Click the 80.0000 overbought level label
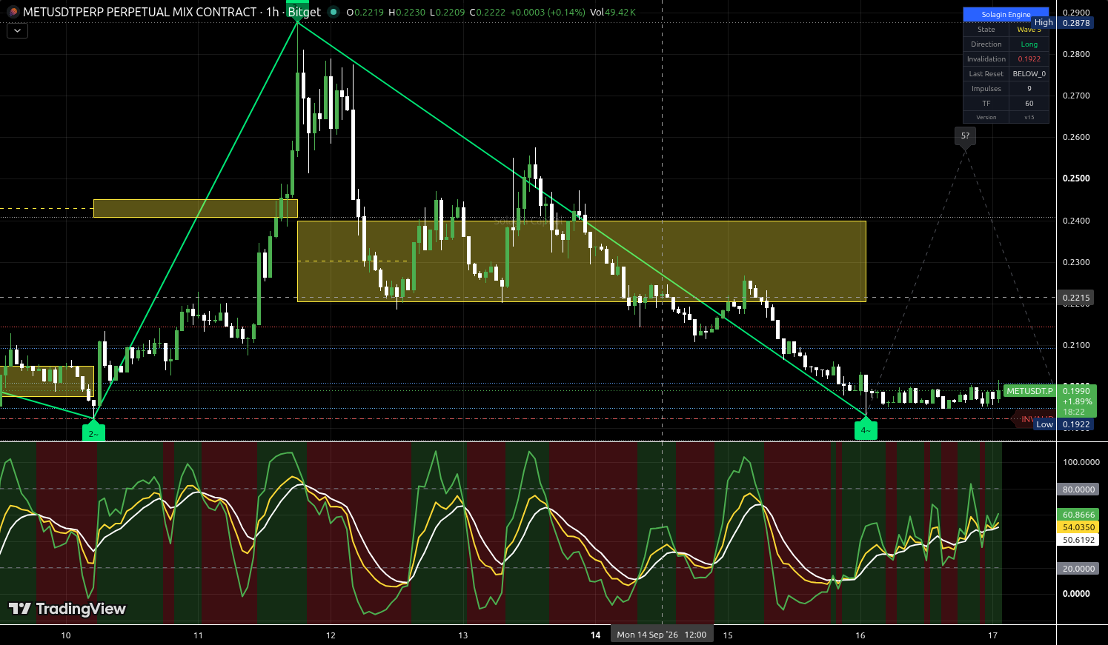This screenshot has height=645, width=1108. click(1078, 489)
